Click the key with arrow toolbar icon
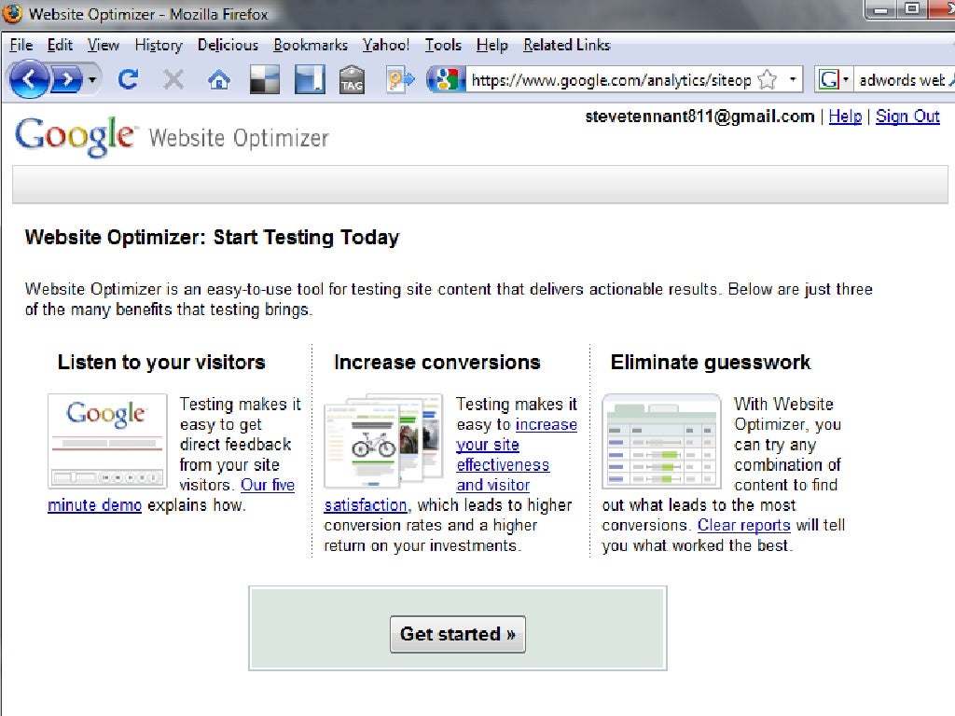The height and width of the screenshot is (716, 955). pyautogui.click(x=399, y=80)
